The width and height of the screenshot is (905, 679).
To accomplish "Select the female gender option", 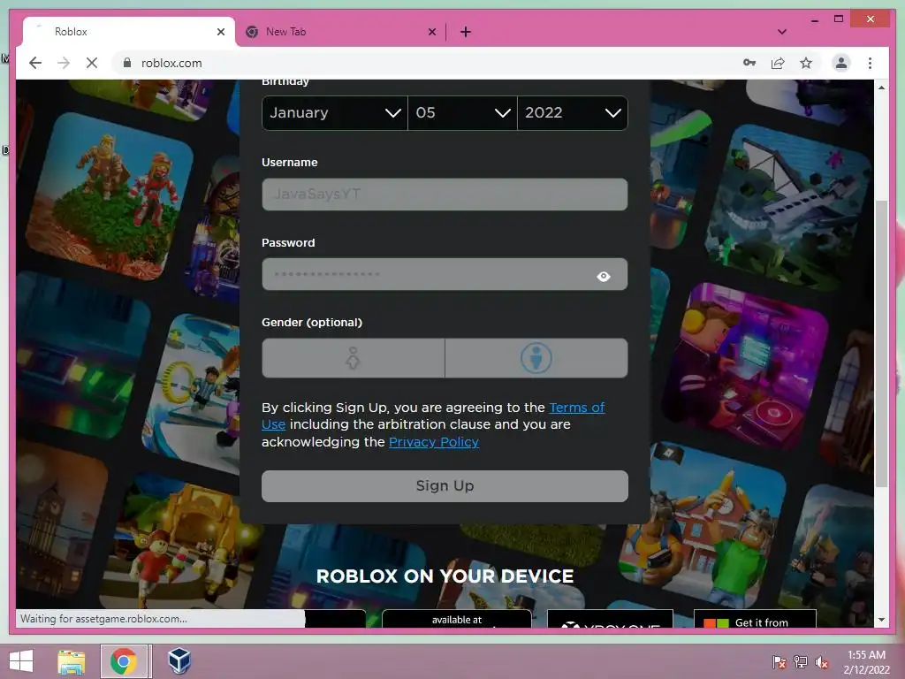I will (x=353, y=358).
